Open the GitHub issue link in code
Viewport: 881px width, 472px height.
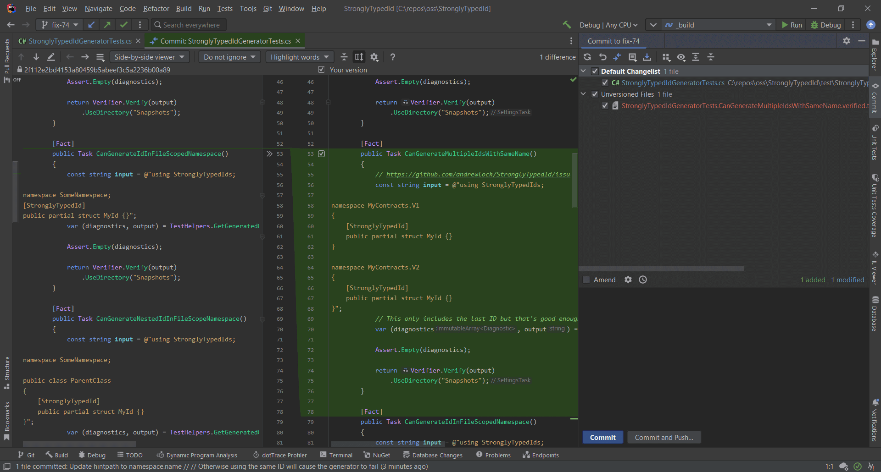pos(478,174)
